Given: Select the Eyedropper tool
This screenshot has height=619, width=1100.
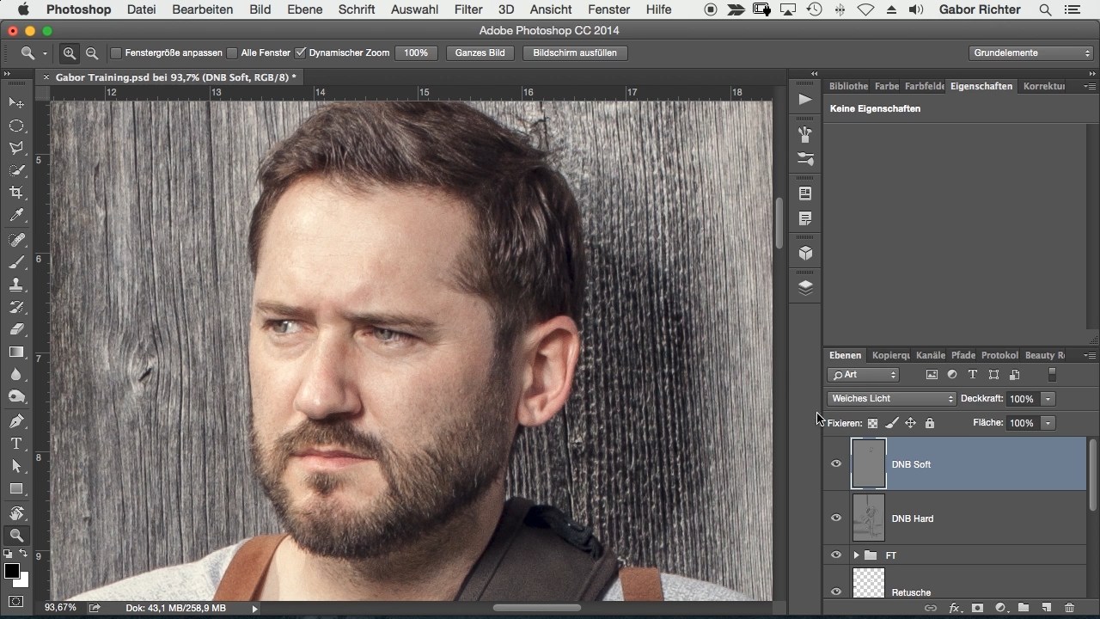Looking at the screenshot, I should pos(16,215).
